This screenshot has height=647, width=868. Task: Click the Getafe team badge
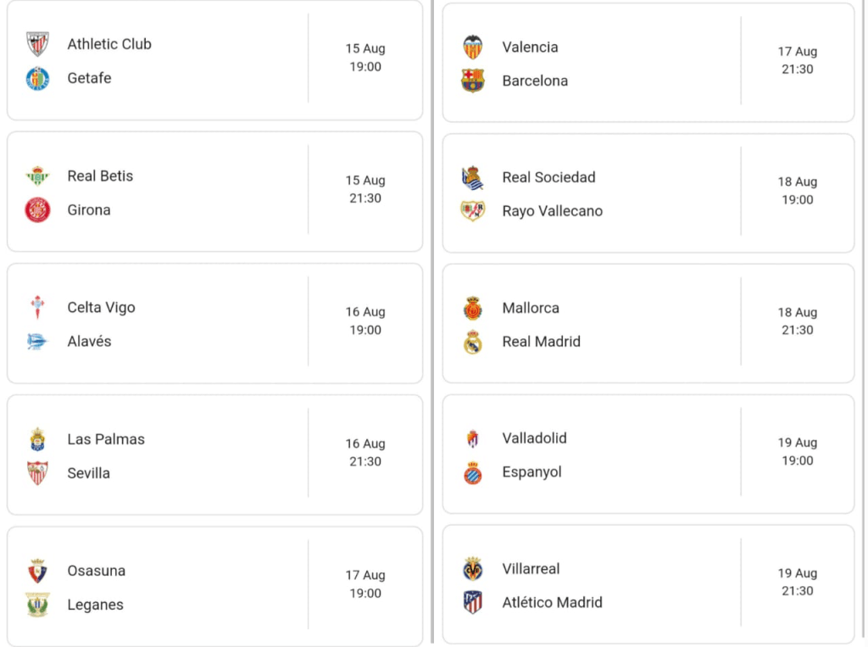coord(37,78)
